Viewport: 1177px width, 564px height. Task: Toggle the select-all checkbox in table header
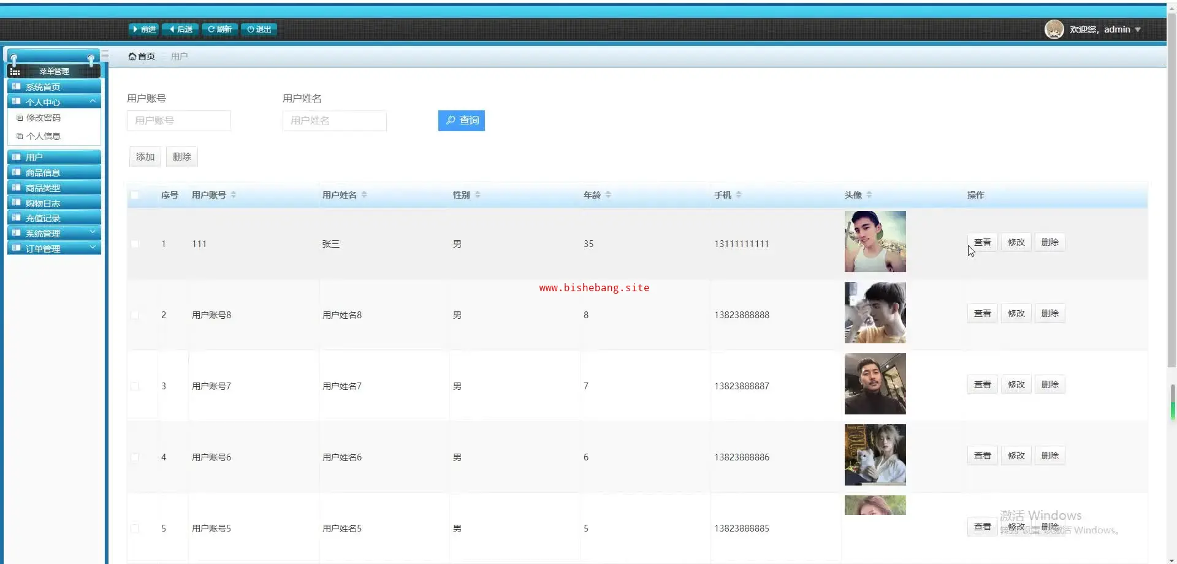point(135,195)
